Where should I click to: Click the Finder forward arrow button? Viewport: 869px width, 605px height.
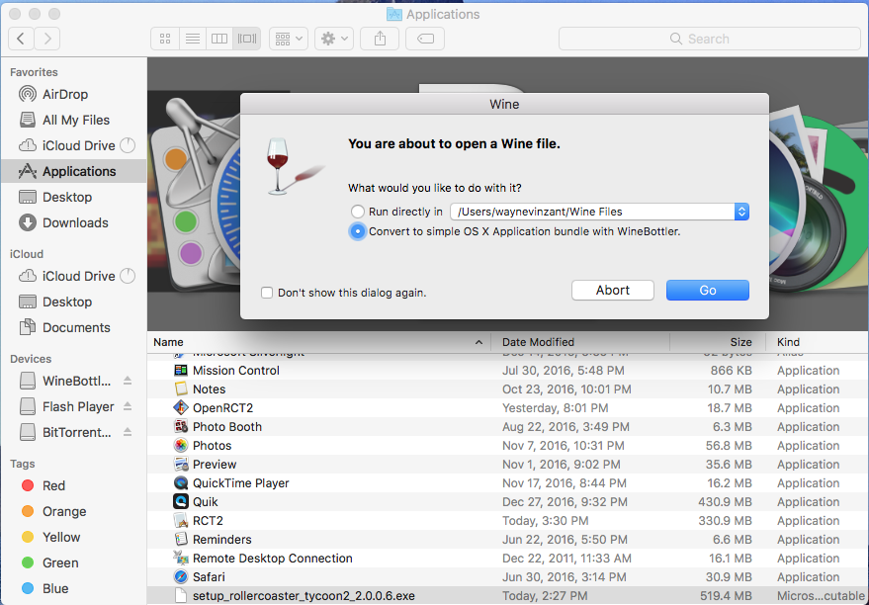coord(47,39)
